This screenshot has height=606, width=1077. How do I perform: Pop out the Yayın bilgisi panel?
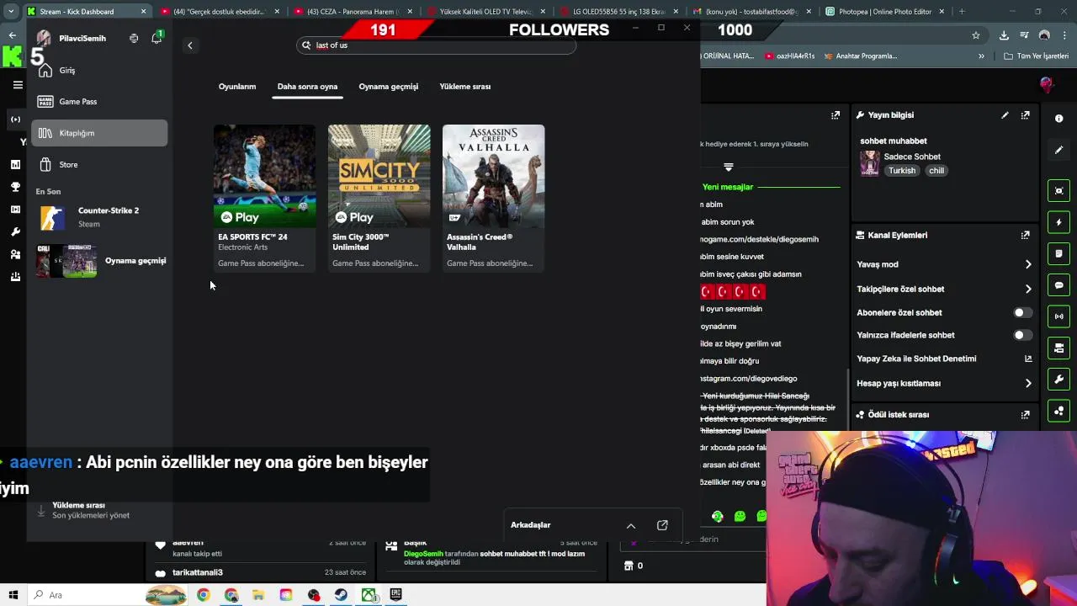[1025, 115]
